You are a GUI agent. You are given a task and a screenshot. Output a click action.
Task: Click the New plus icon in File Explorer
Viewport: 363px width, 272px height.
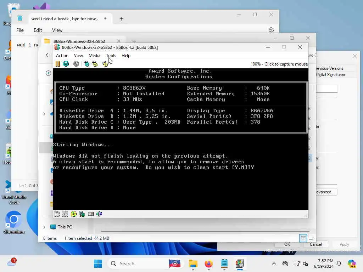click(48, 73)
